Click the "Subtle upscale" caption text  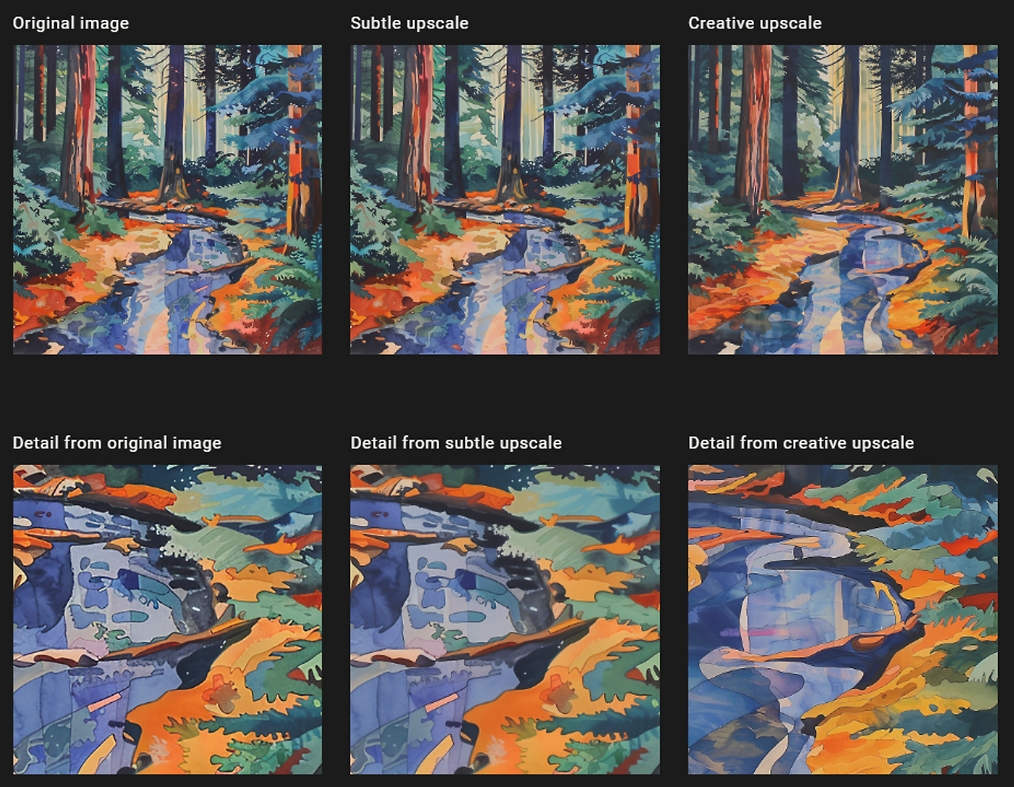click(x=409, y=23)
